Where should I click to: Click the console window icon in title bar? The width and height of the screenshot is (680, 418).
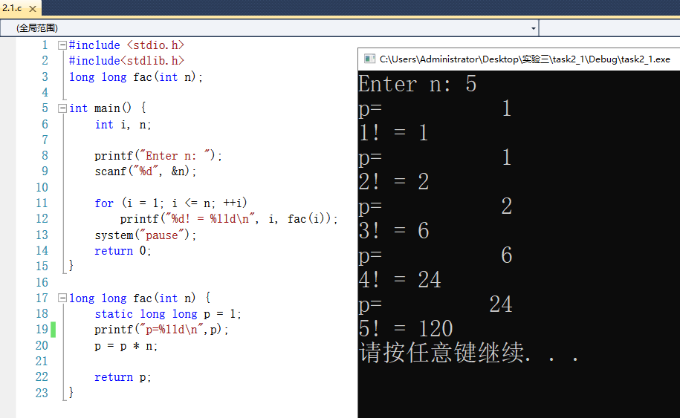[369, 59]
